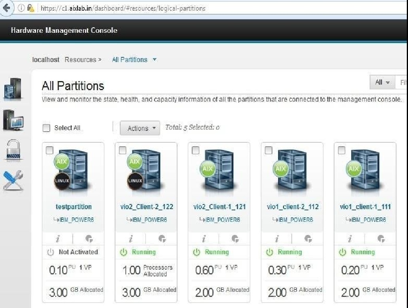Click the browser address bar URL
The height and width of the screenshot is (308, 408).
(123, 8)
